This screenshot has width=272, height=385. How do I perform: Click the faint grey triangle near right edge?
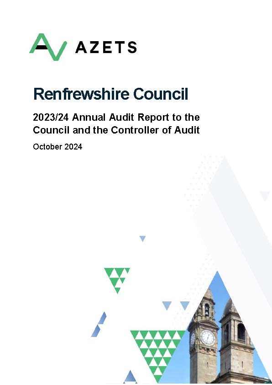click(x=265, y=196)
